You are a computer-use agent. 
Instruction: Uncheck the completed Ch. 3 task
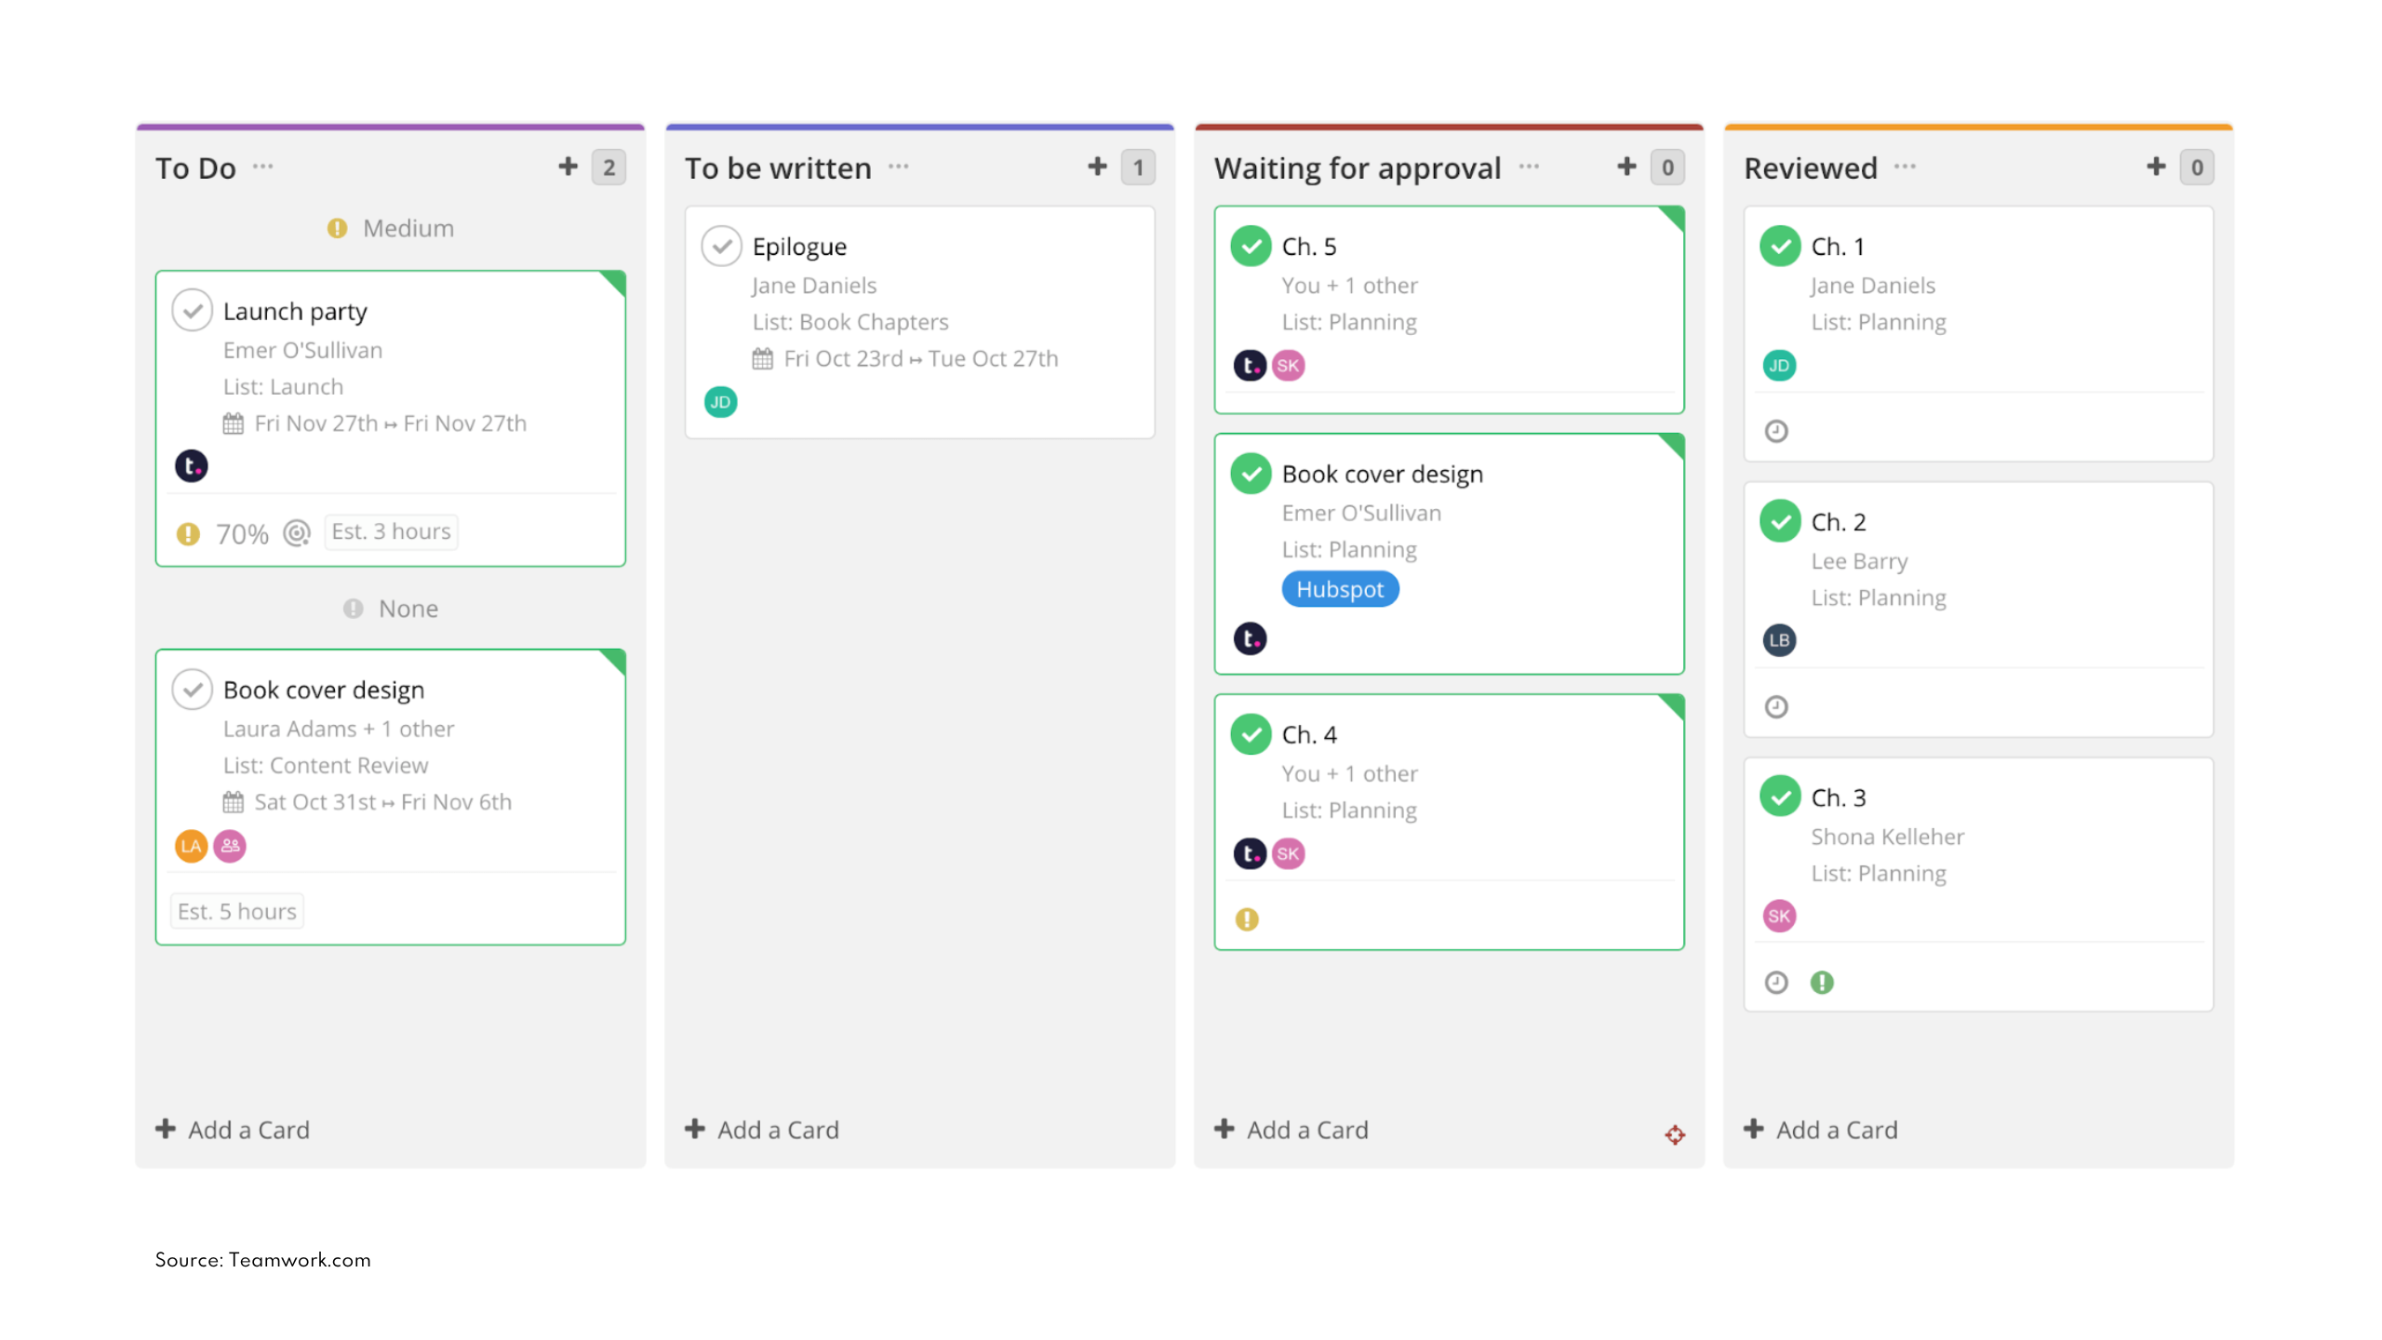coord(1780,797)
